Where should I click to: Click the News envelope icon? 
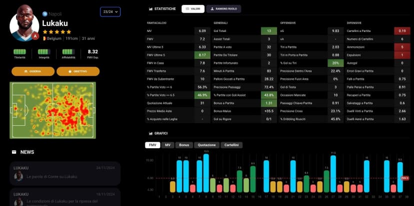[x=14, y=152]
